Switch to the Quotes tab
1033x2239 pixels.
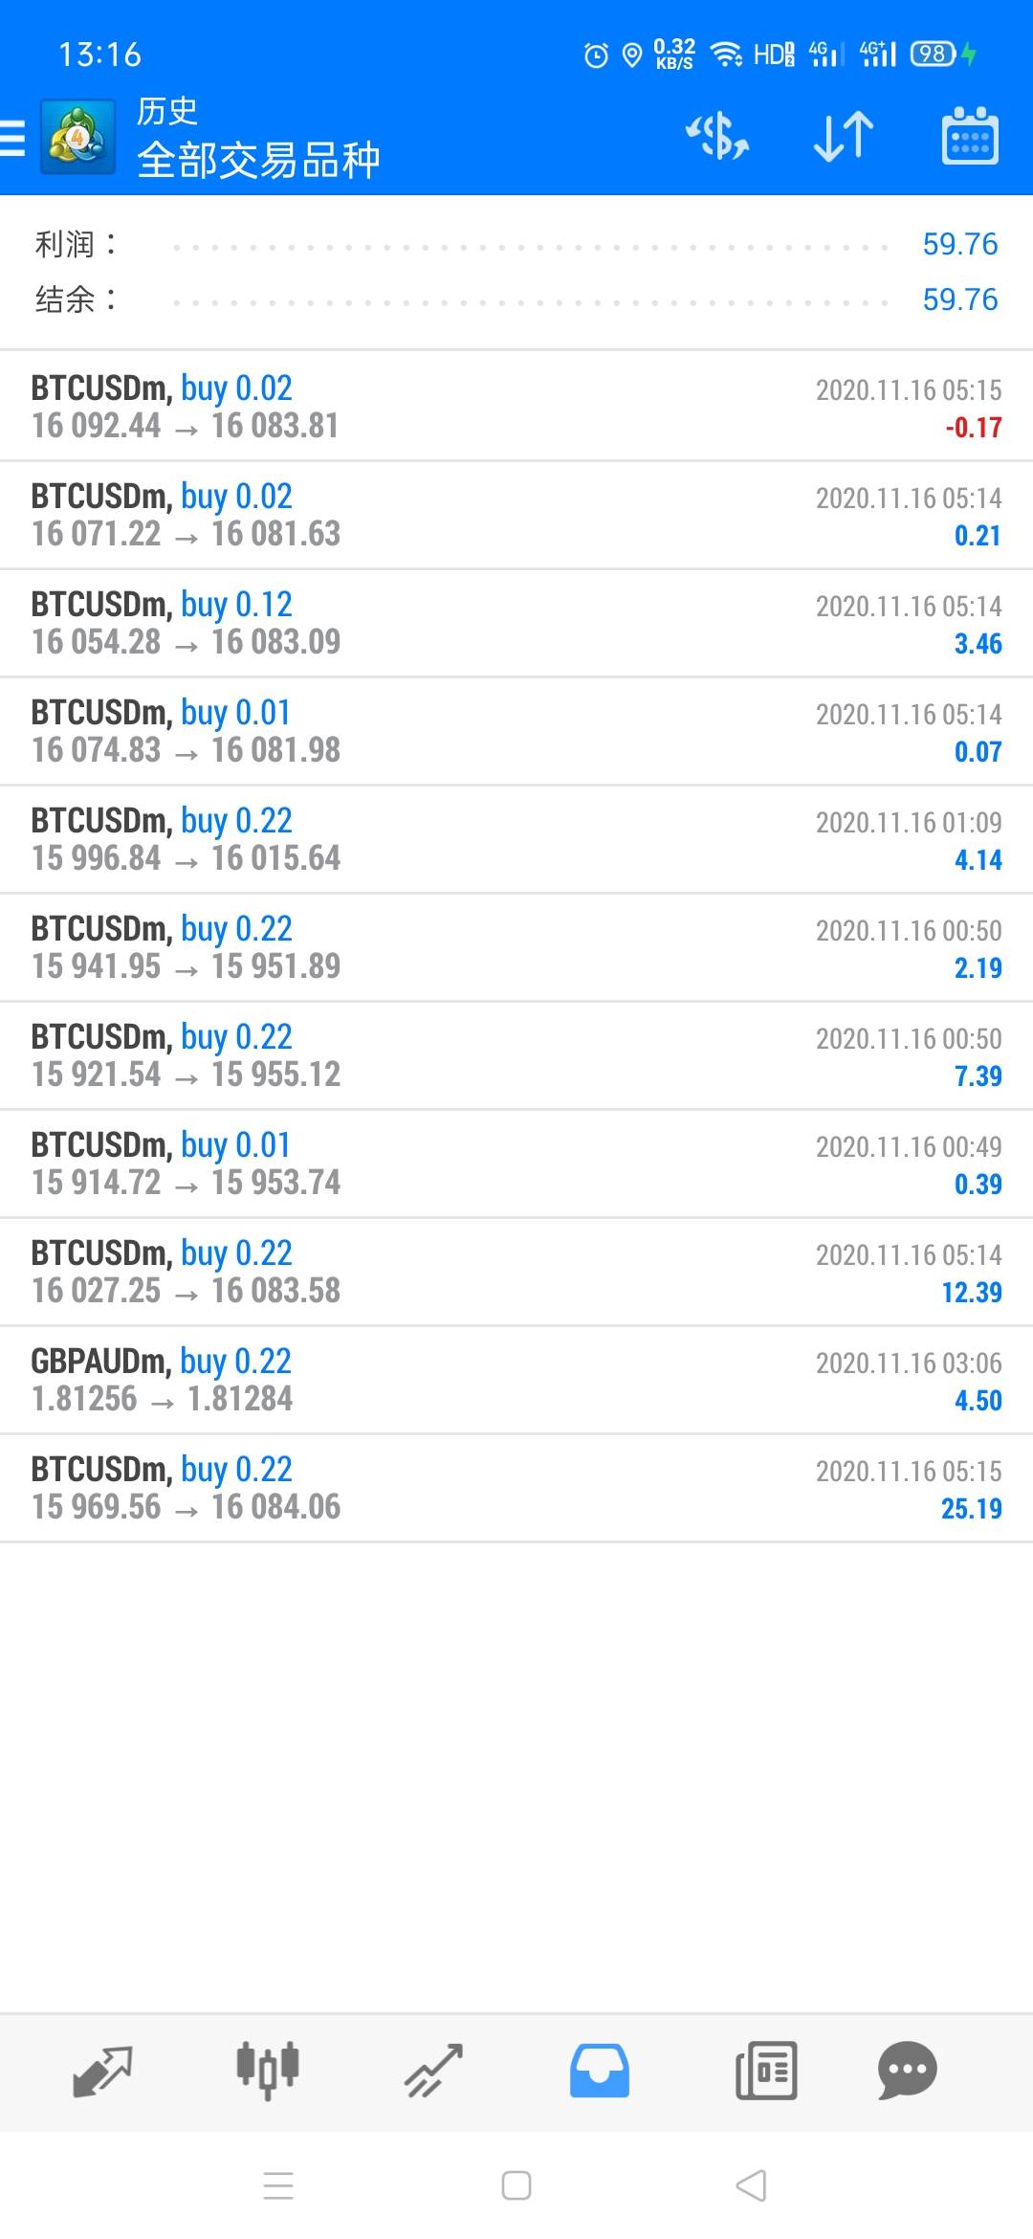tap(102, 2071)
